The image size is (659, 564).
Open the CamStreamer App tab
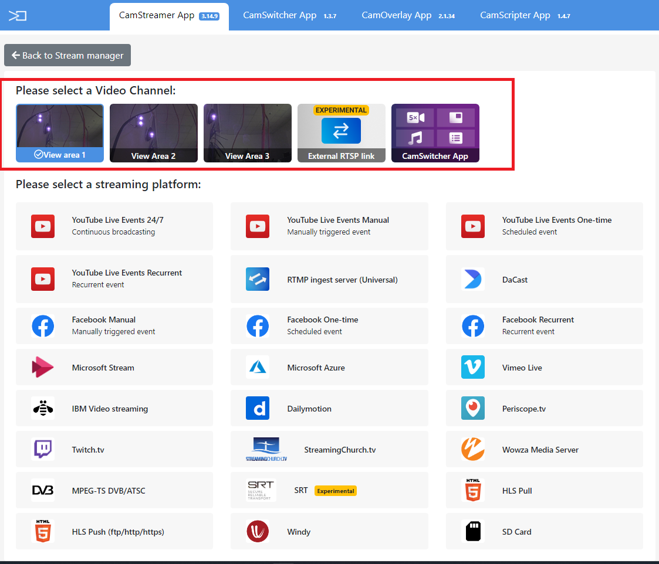[x=169, y=16]
